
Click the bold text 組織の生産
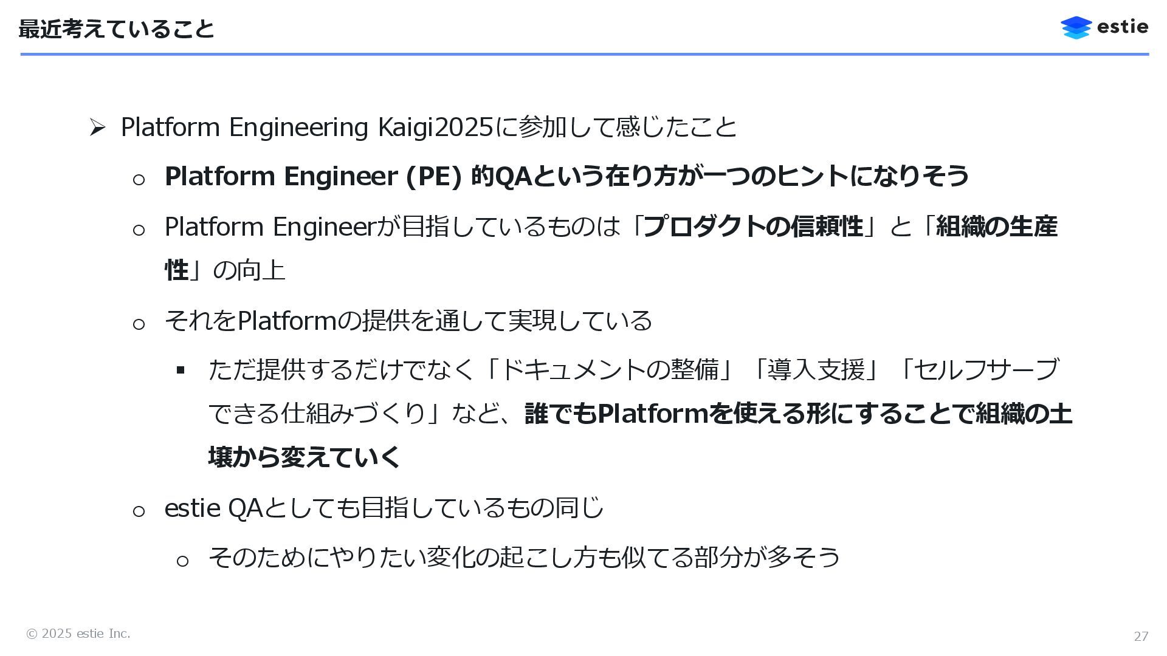click(996, 227)
